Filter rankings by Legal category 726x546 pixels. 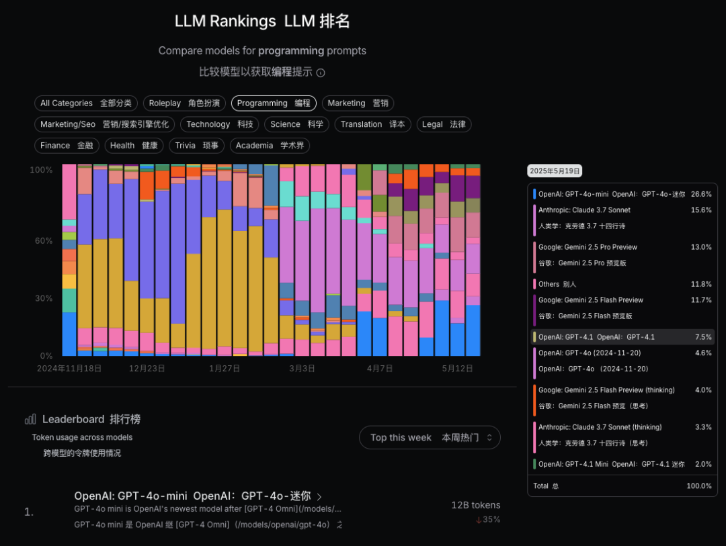coord(444,124)
